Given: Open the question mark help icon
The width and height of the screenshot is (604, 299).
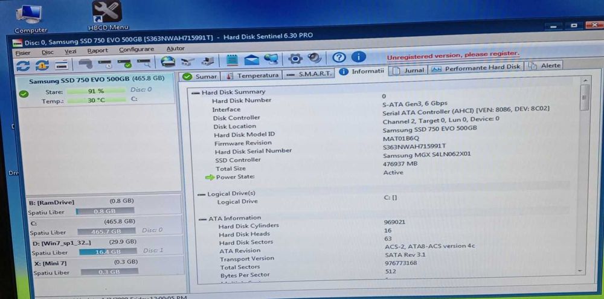Looking at the screenshot, I should [x=339, y=57].
